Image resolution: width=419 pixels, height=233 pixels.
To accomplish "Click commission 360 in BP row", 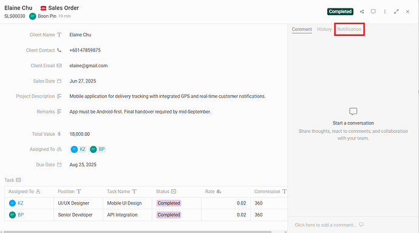I will click(259, 215).
